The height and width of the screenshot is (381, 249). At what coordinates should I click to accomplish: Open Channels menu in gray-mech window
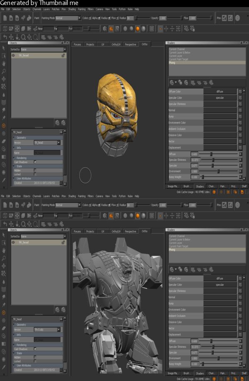37,196
